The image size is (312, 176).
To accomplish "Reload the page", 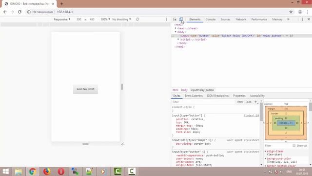I will [19, 12].
